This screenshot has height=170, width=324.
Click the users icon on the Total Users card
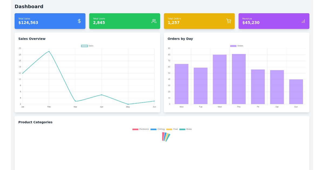click(154, 21)
